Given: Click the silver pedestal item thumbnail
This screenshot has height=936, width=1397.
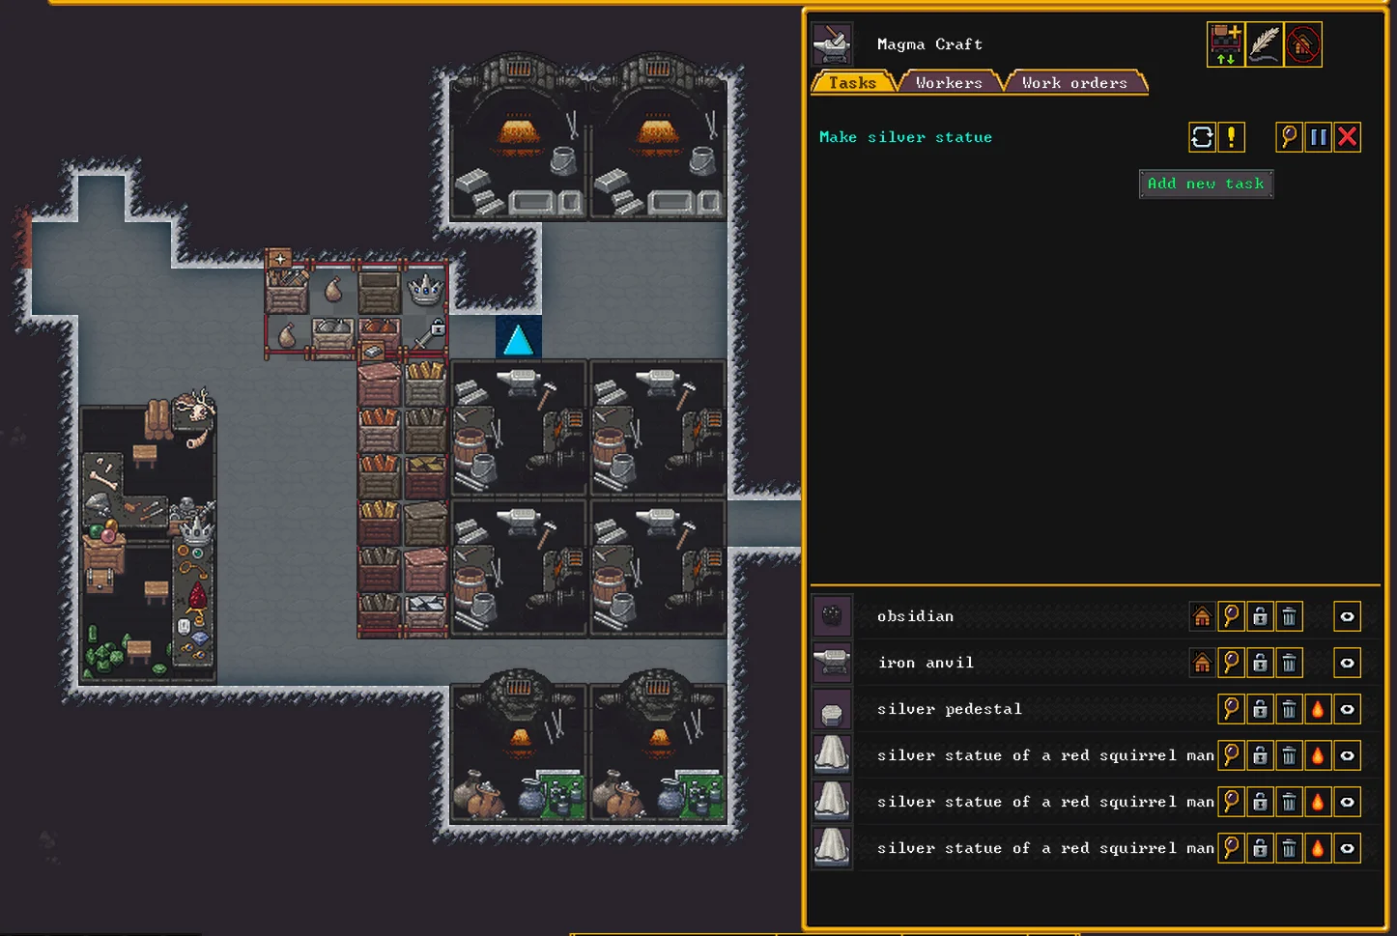Looking at the screenshot, I should [x=832, y=709].
